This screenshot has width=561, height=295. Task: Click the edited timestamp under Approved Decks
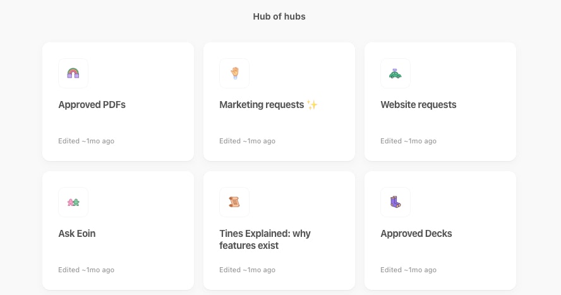coord(408,270)
